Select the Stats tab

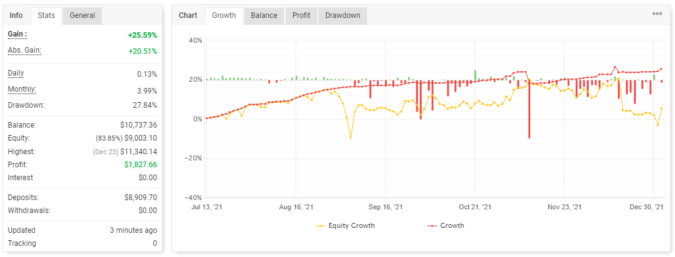46,15
